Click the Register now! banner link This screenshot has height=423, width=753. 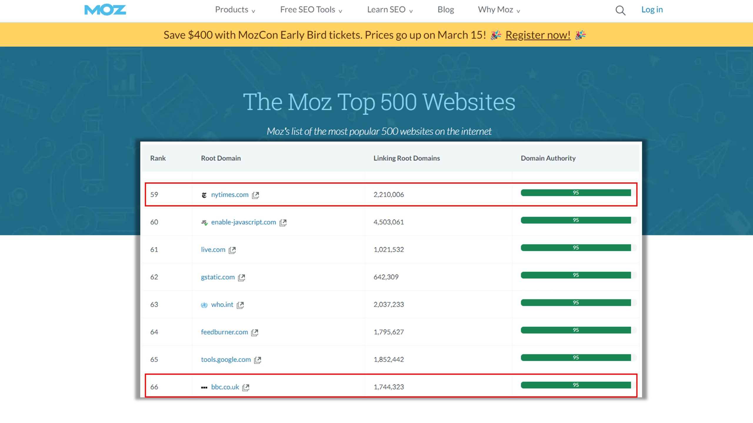click(x=538, y=35)
